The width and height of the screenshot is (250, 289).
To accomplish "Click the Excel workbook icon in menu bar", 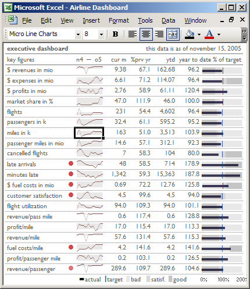I will (13, 20).
